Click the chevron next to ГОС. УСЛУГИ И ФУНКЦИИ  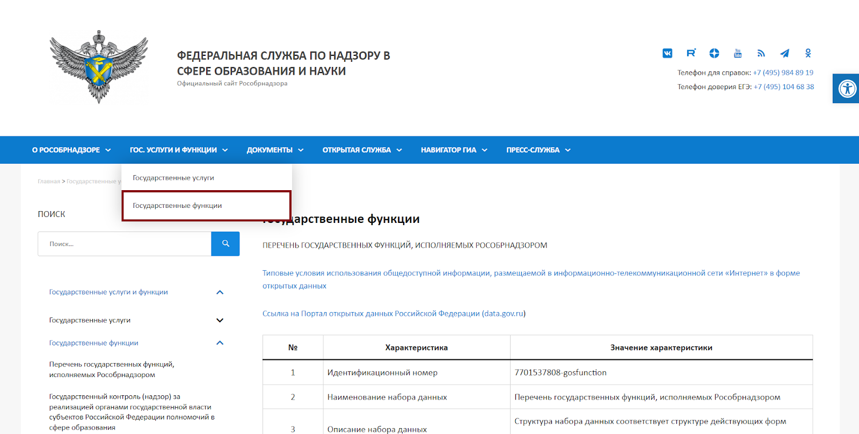225,150
